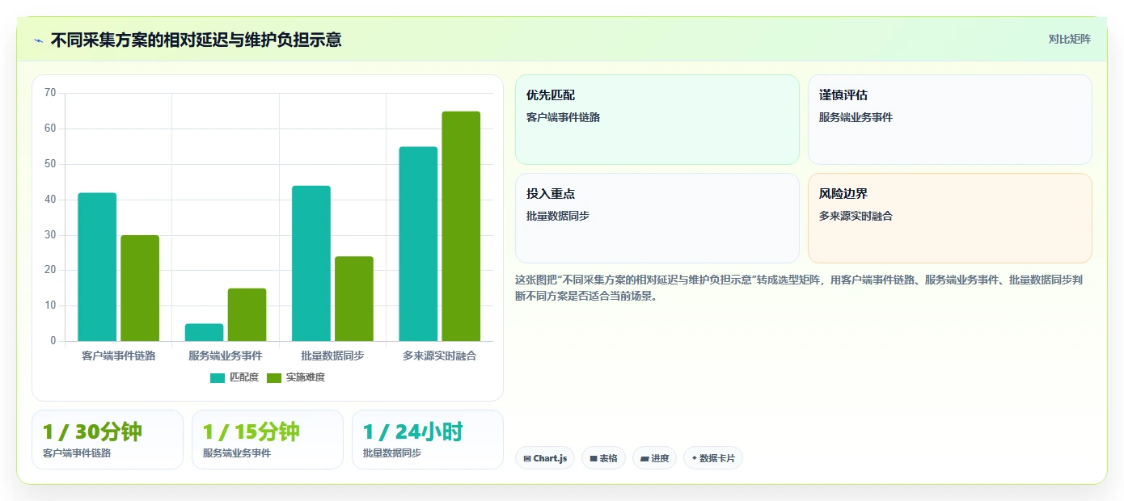Click the green bar for 多来源实时融合

[461, 226]
